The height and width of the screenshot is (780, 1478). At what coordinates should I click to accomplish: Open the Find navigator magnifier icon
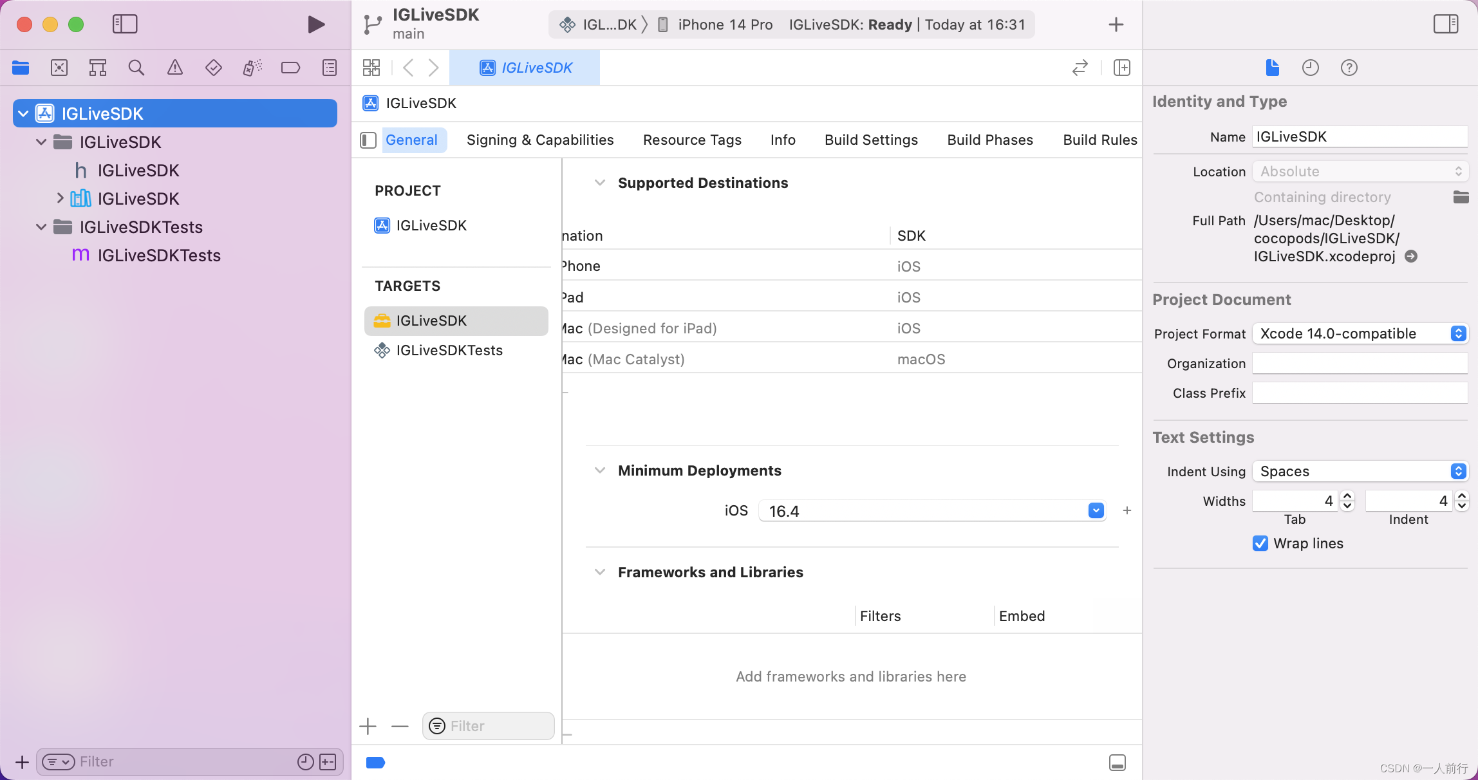click(x=136, y=68)
